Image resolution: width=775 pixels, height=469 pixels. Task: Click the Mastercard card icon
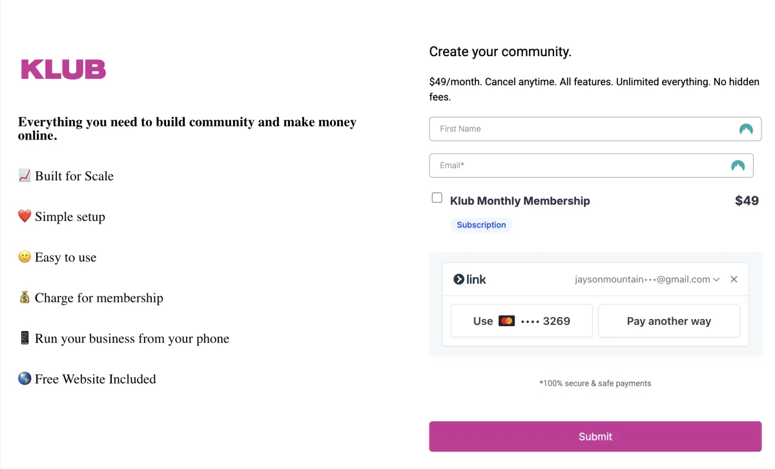click(506, 321)
